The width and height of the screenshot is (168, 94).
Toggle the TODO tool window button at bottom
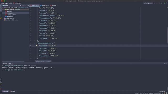[x=12, y=91]
